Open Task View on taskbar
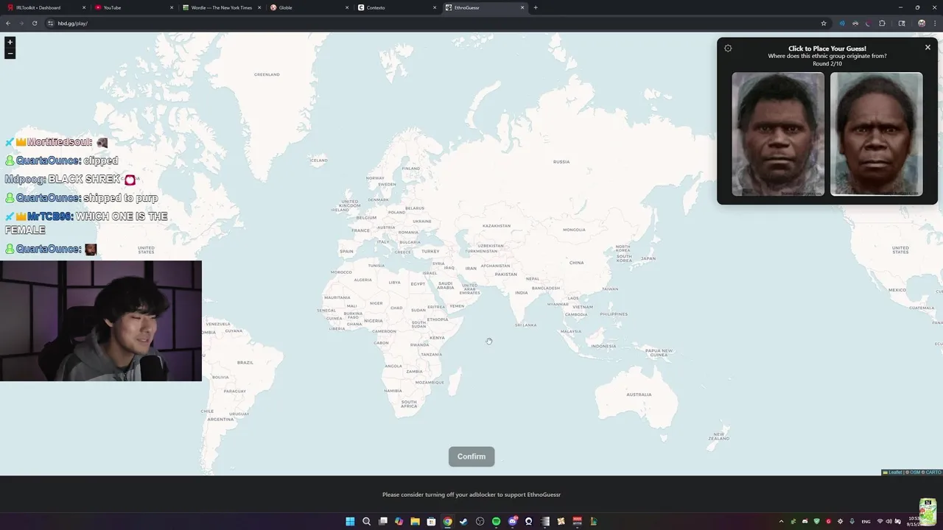Screen dimensions: 943x530 pos(383,521)
